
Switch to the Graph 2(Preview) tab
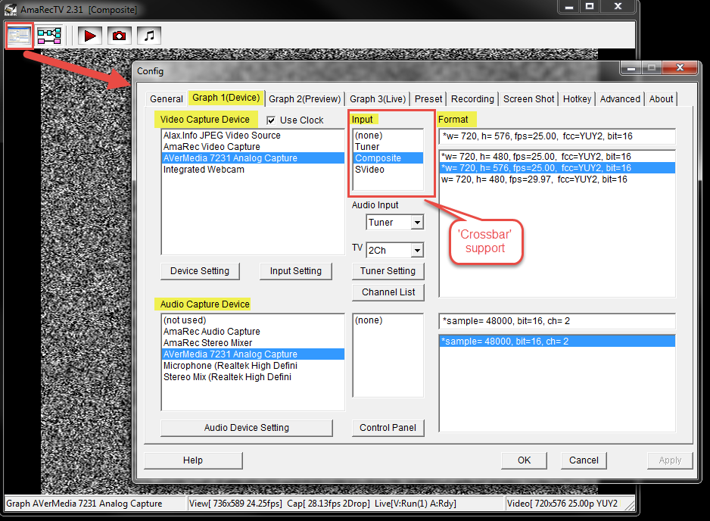tap(305, 98)
